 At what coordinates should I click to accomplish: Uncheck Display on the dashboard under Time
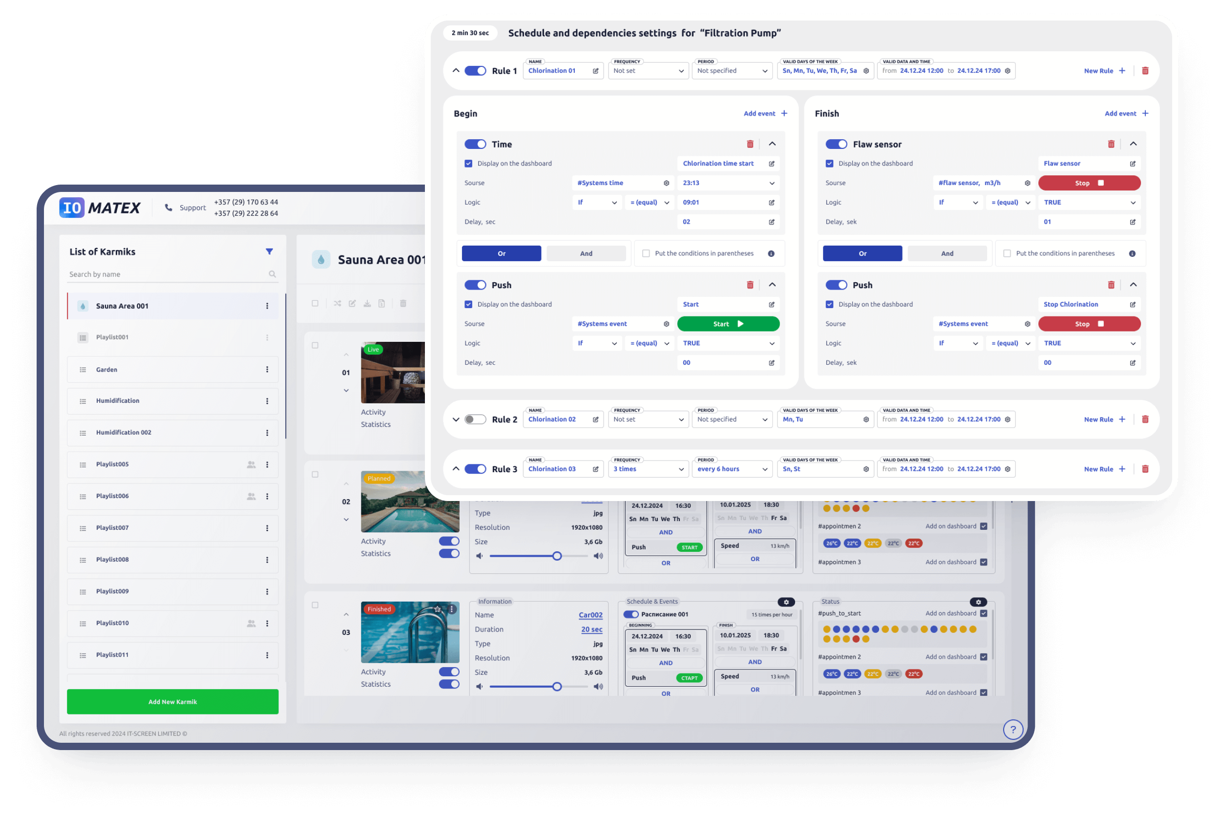pyautogui.click(x=468, y=164)
